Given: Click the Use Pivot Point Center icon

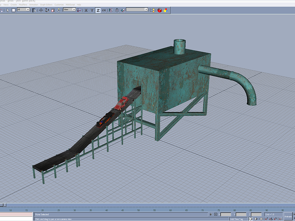Looking at the screenshot, I should [x=79, y=10].
